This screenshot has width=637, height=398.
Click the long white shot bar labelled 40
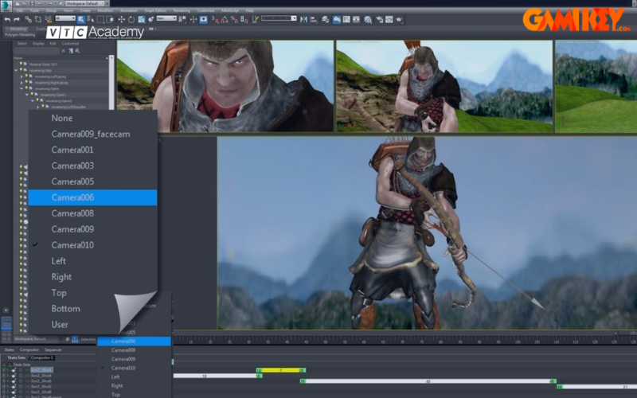(x=428, y=381)
